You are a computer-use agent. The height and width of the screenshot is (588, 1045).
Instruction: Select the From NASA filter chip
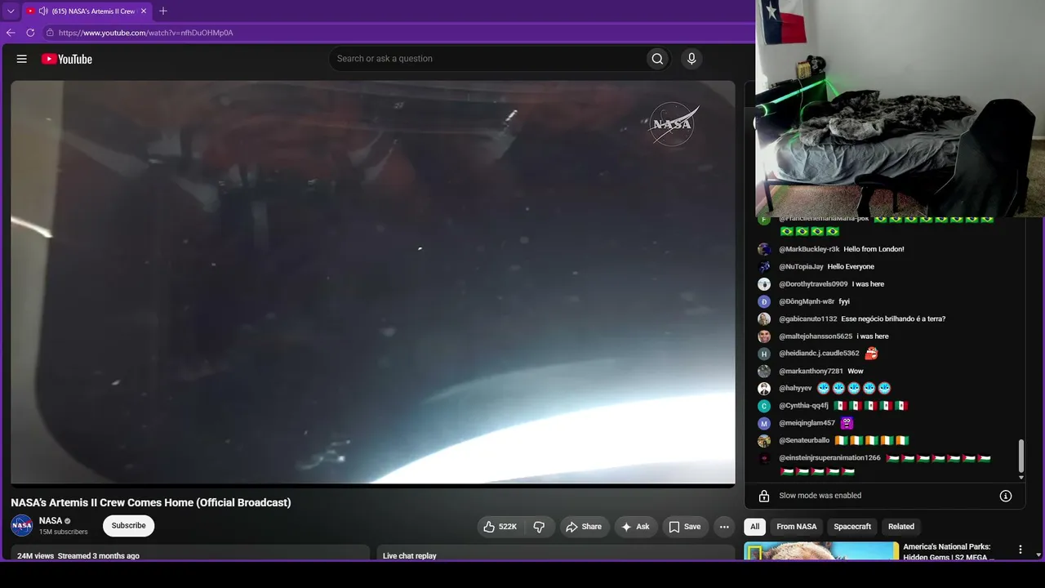796,527
